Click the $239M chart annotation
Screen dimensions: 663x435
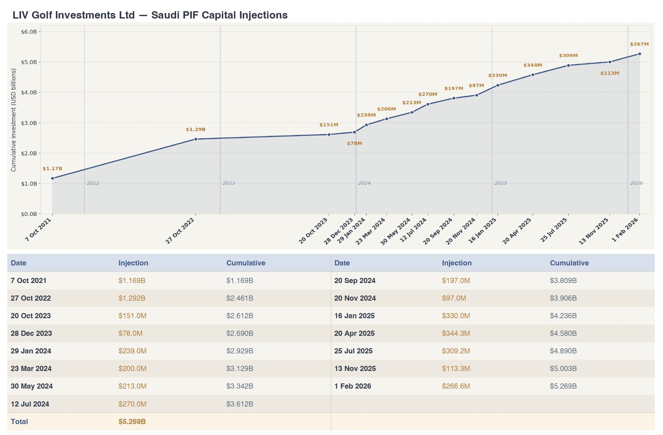point(366,115)
